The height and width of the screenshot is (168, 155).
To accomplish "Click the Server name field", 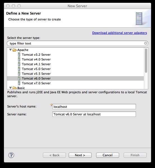I will [94, 114].
